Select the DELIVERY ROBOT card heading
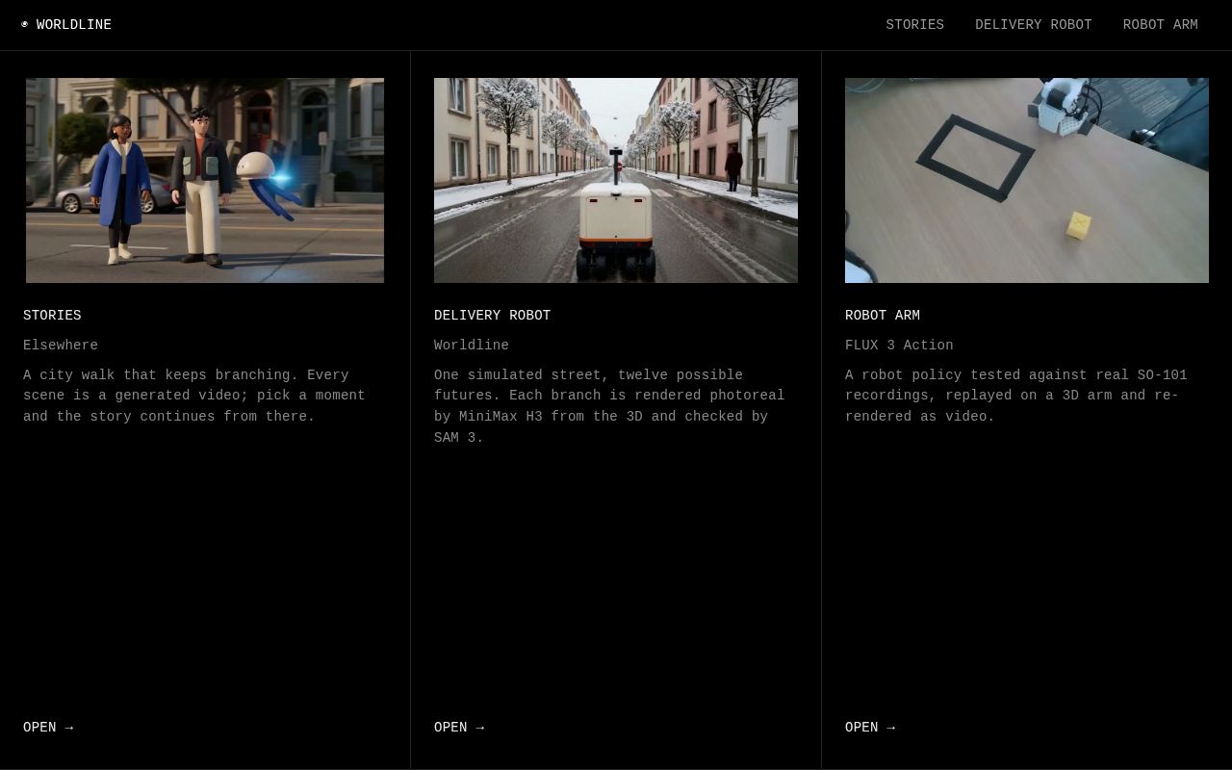 pos(492,316)
